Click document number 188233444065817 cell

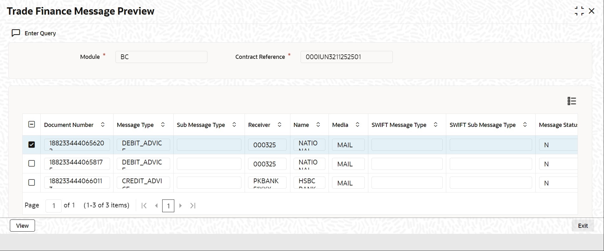77,164
